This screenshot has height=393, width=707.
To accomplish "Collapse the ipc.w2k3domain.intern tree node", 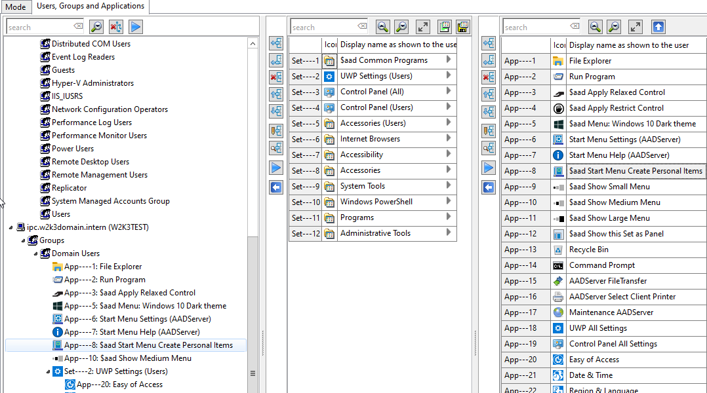I will pyautogui.click(x=11, y=227).
